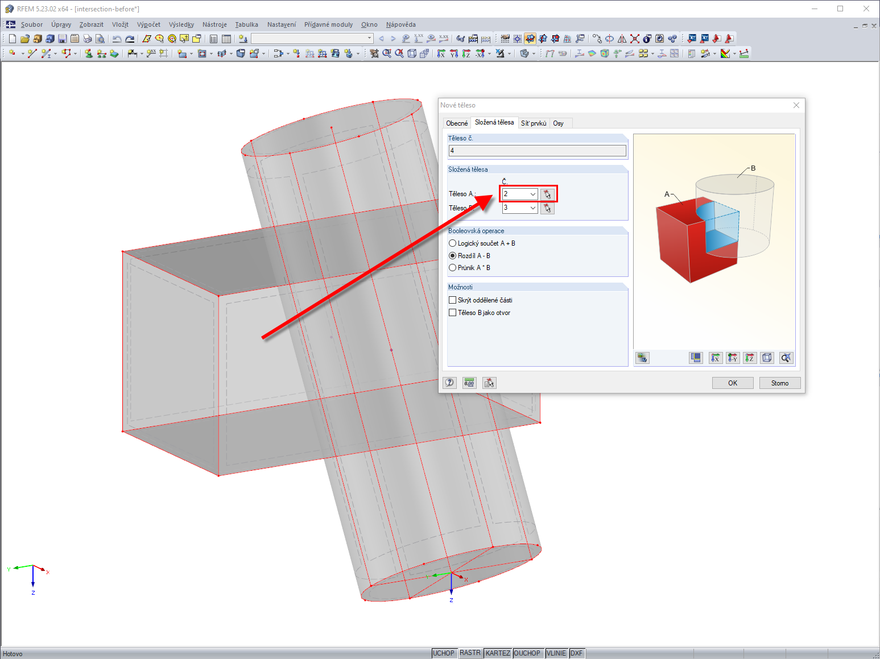Open a model file with folder icon
Image resolution: width=880 pixels, height=659 pixels.
24,39
